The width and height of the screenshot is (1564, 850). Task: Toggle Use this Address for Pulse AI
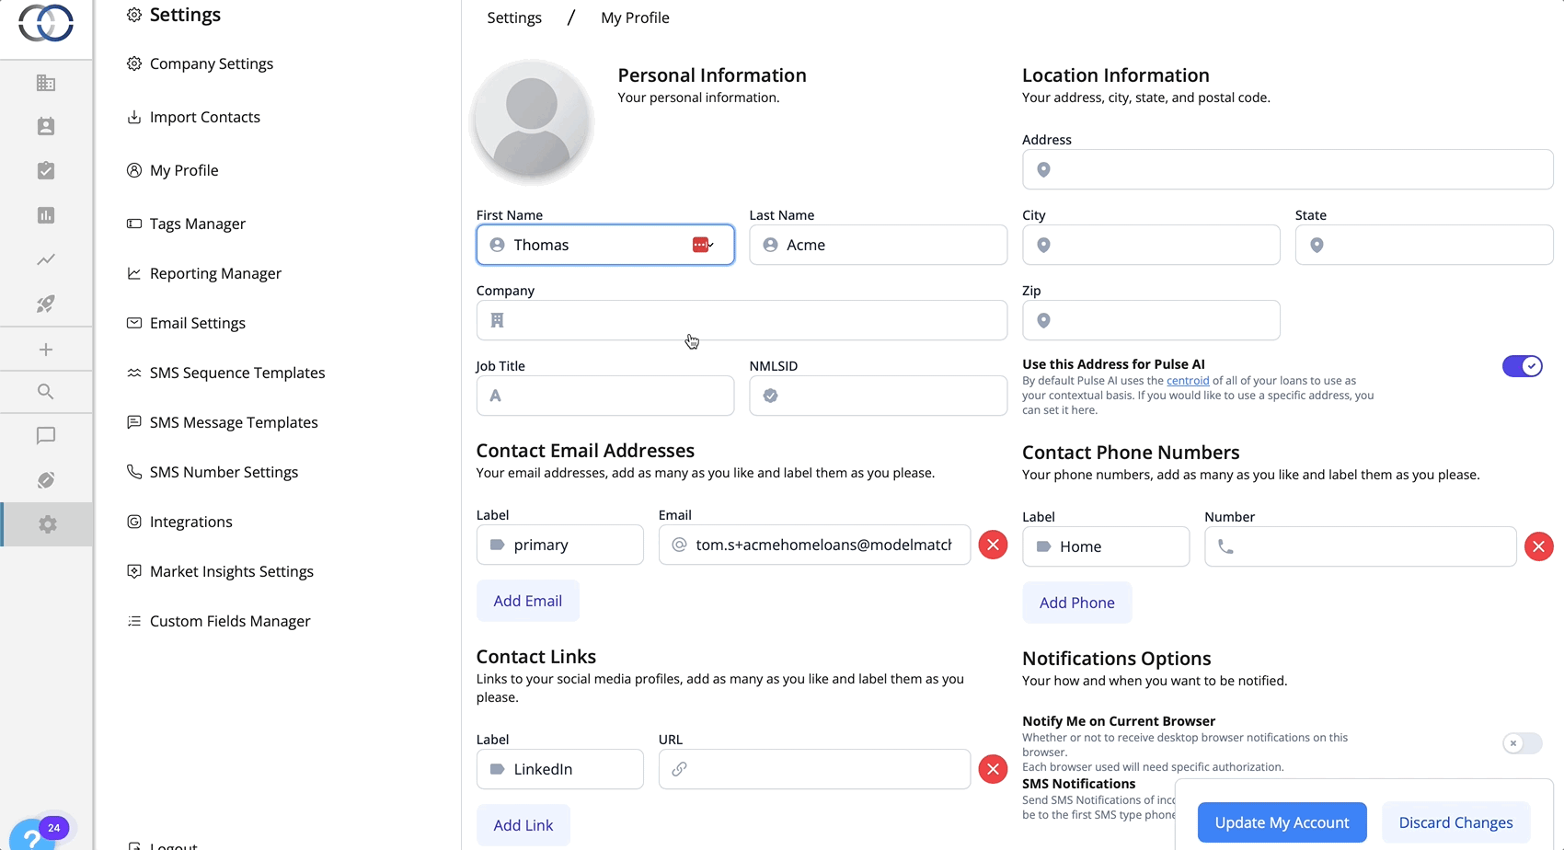[1522, 366]
